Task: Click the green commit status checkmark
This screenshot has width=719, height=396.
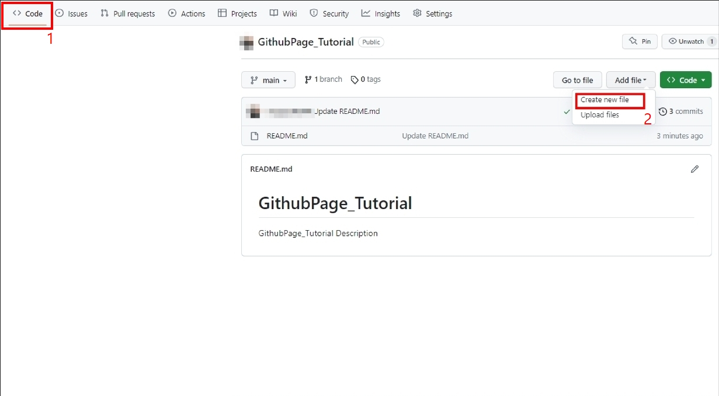Action: 567,112
